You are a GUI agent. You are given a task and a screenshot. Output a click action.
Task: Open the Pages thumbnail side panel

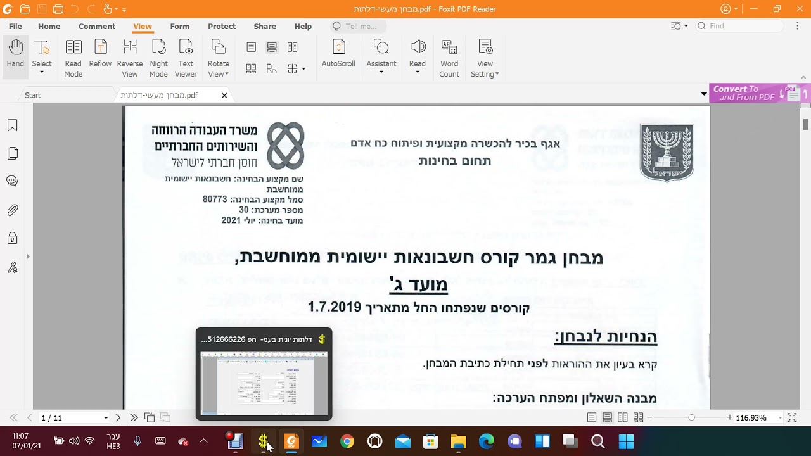point(12,153)
